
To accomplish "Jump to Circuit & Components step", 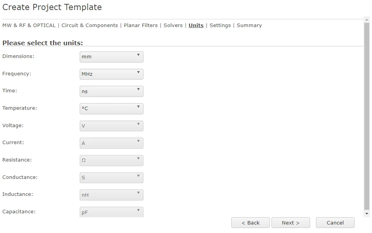I will 90,26.
